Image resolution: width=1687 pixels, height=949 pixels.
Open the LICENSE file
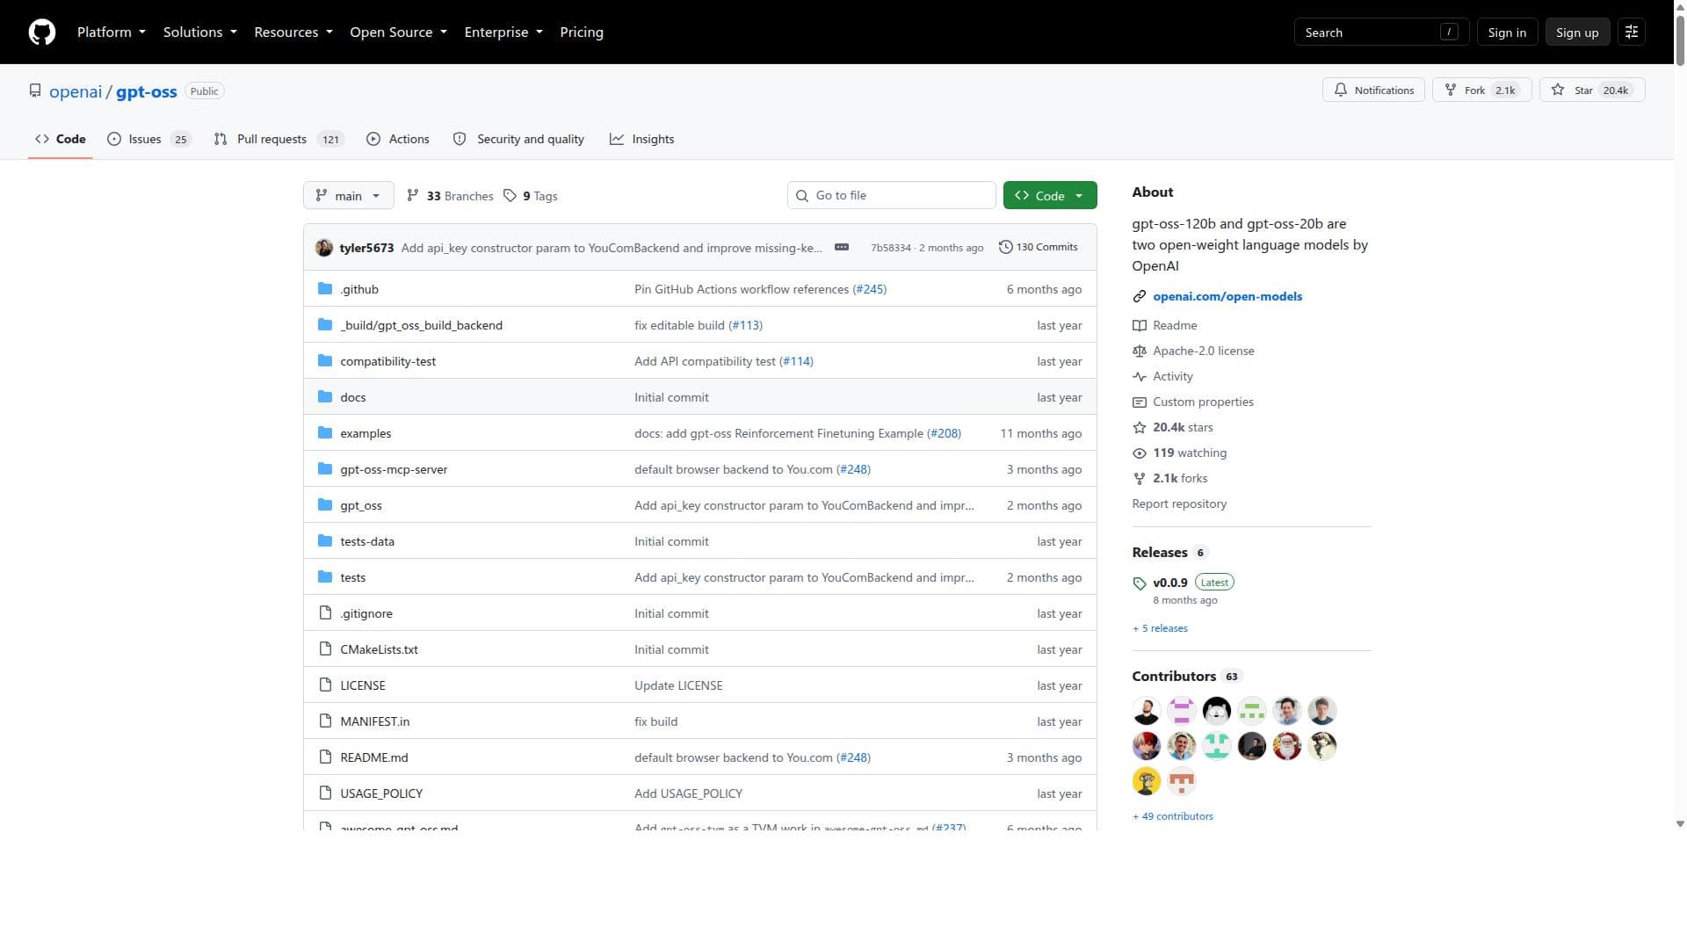point(363,685)
